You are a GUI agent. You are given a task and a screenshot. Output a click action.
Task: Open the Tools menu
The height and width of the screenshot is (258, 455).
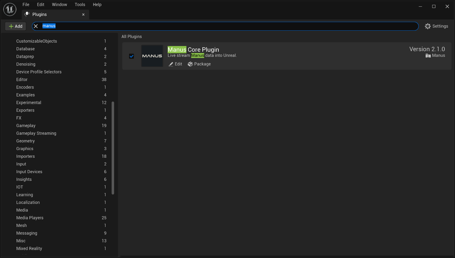pos(80,4)
